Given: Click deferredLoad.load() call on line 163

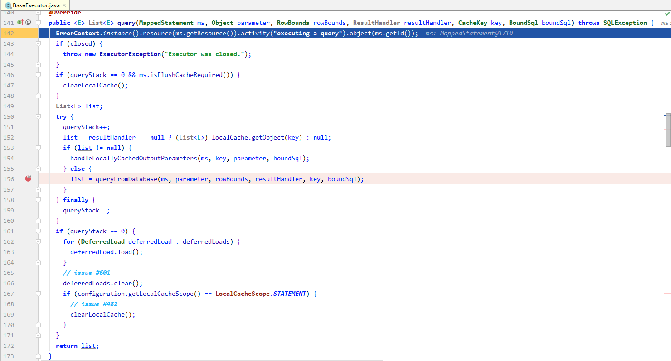Looking at the screenshot, I should (107, 252).
